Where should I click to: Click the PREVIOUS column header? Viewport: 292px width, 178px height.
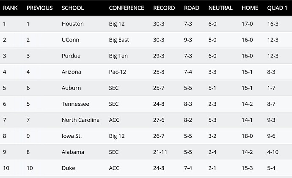(40, 8)
